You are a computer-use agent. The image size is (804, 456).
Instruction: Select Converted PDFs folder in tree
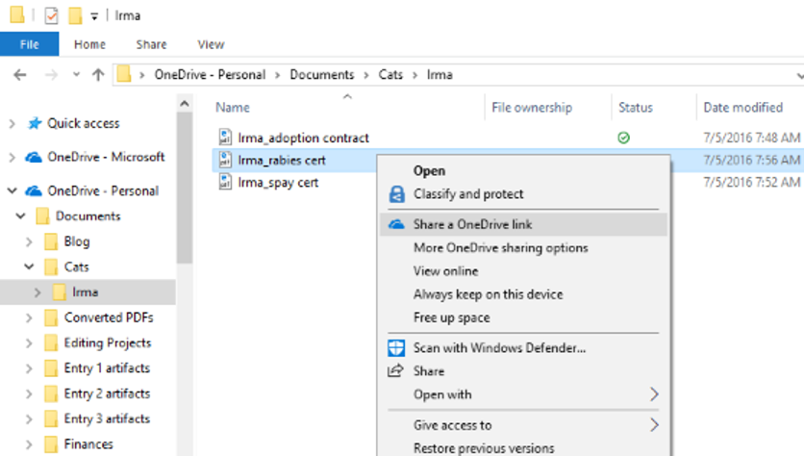click(109, 317)
